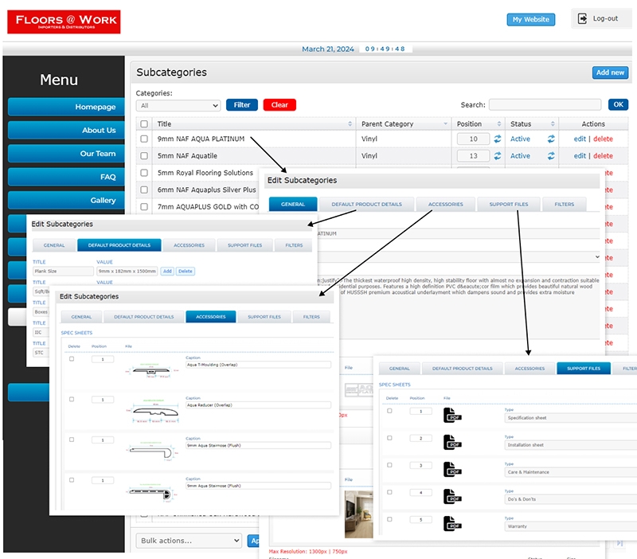Tick delete checkbox for Aqua T-Moulding accessory
The image size is (637, 559).
click(x=72, y=359)
